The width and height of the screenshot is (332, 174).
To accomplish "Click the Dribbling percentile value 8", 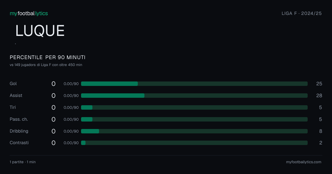I will 321,131.
